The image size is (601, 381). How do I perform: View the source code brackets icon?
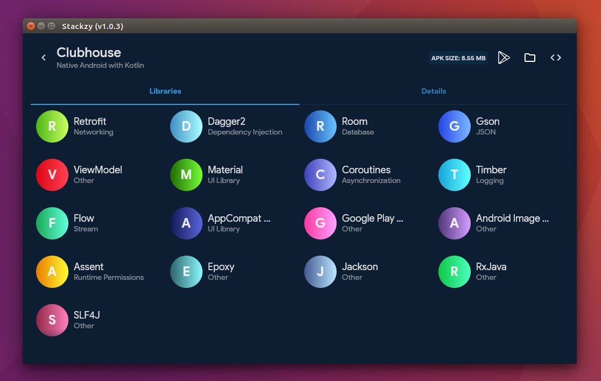click(x=556, y=58)
